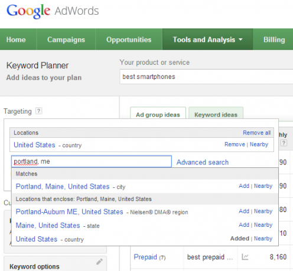The height and width of the screenshot is (271, 293).
Task: Go to the Home tab
Action: (x=16, y=39)
